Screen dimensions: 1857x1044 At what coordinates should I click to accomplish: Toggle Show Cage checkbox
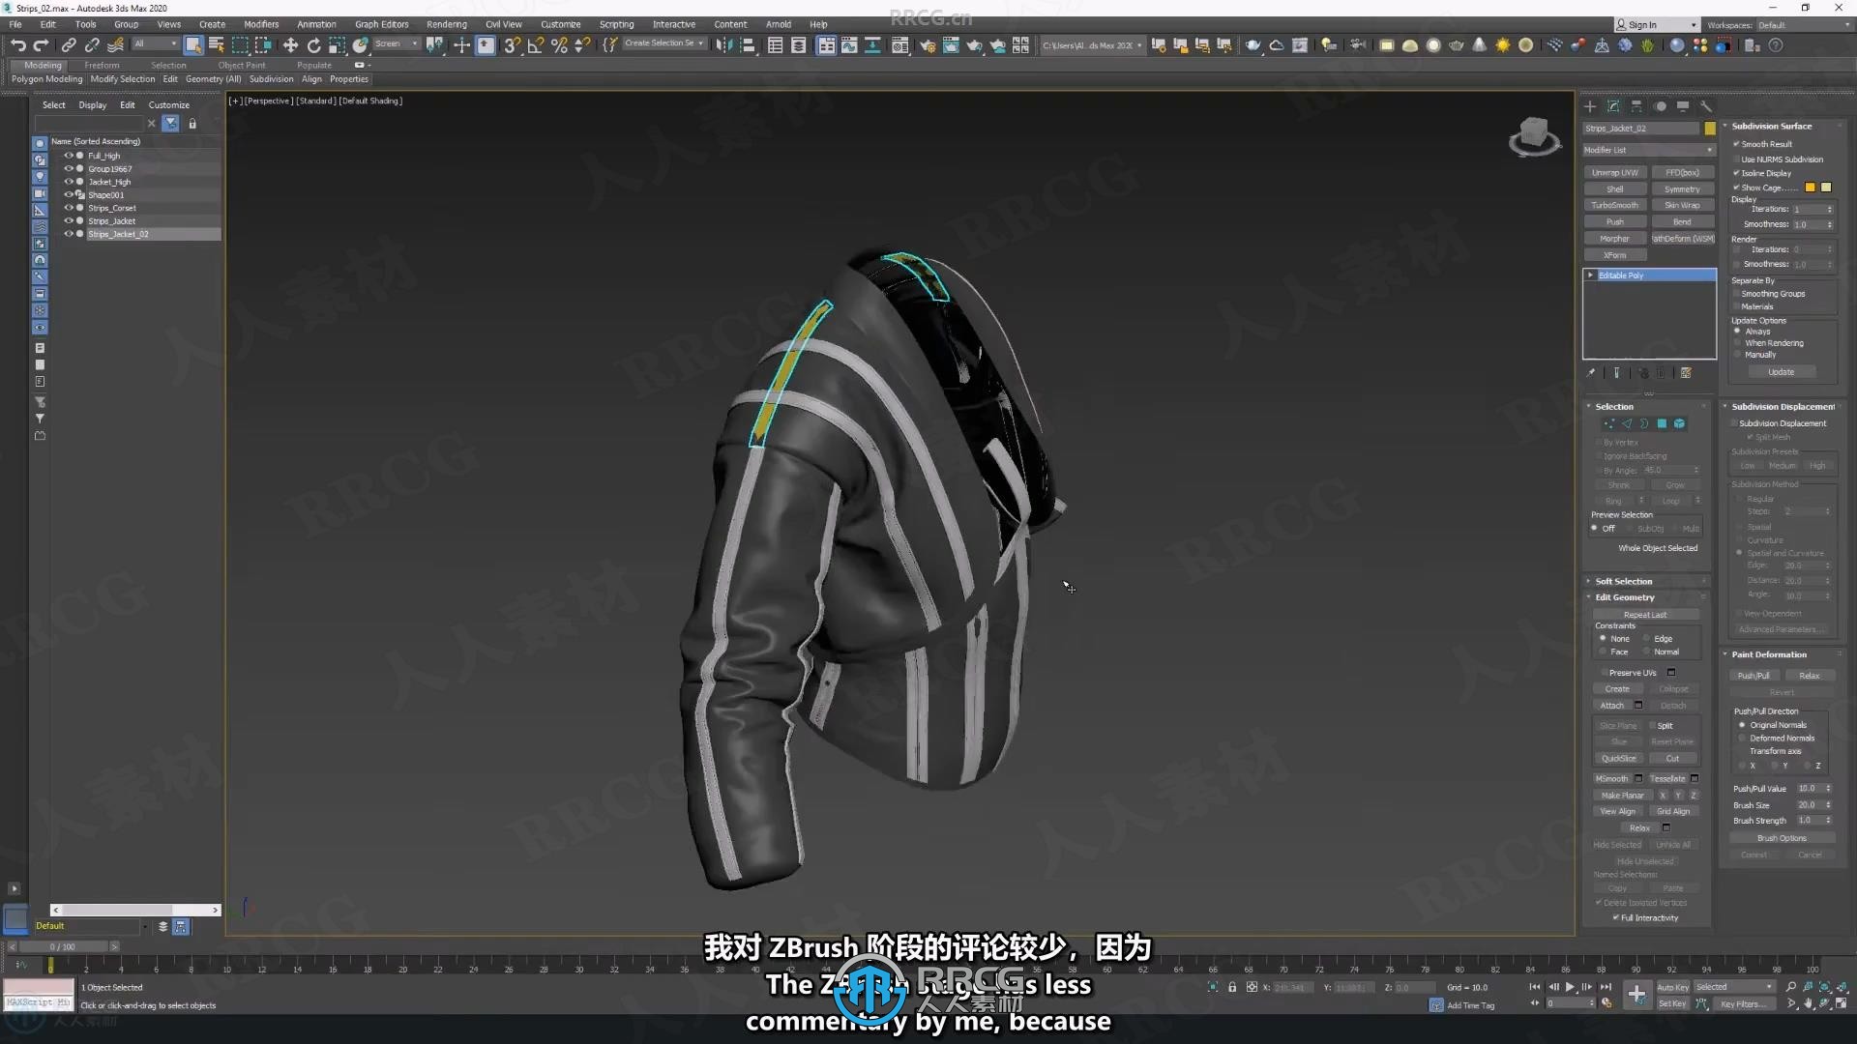1737,188
